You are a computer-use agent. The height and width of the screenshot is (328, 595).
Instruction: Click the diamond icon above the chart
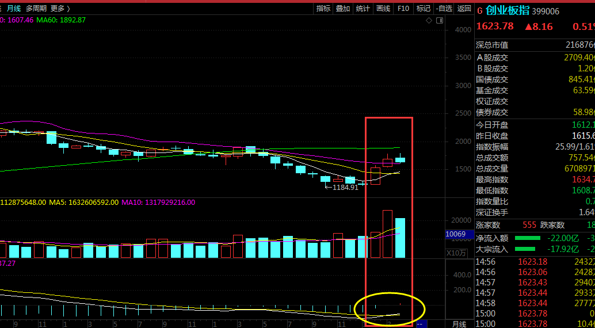pos(429,21)
